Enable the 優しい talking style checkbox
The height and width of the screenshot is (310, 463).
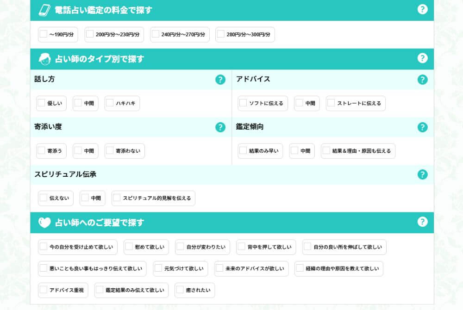click(x=41, y=103)
